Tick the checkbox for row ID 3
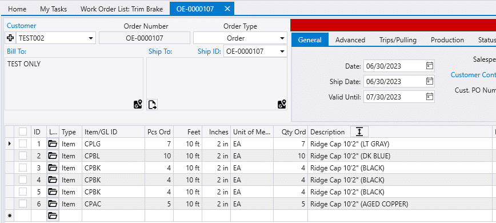 [23, 168]
